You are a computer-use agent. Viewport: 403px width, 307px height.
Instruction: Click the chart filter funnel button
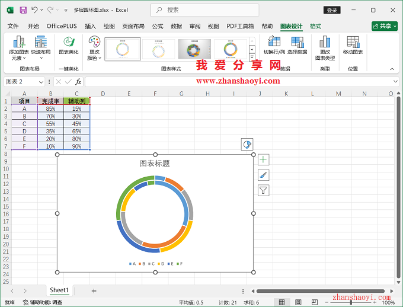(x=264, y=190)
